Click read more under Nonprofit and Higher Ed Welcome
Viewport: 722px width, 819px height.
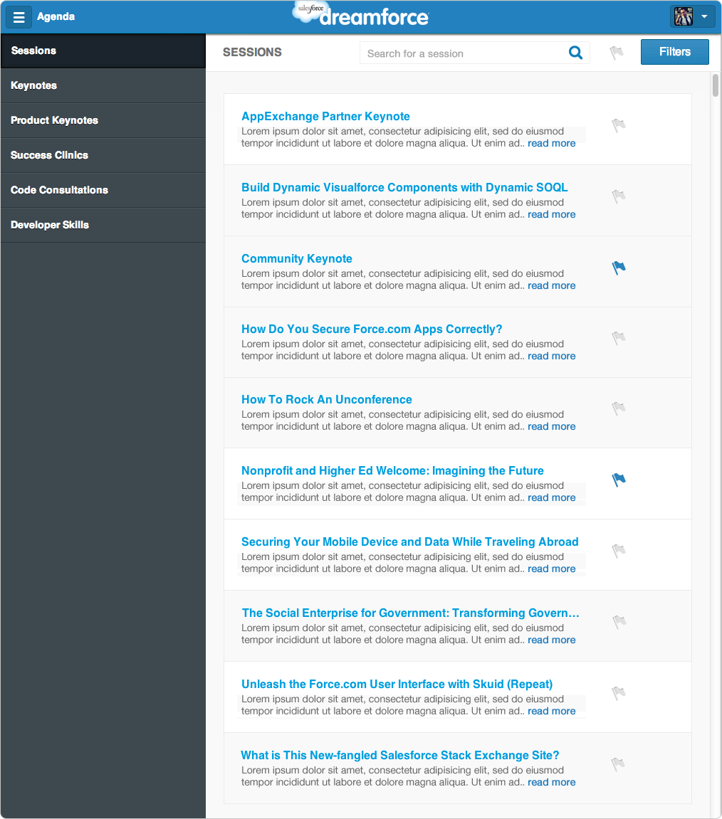tap(551, 497)
